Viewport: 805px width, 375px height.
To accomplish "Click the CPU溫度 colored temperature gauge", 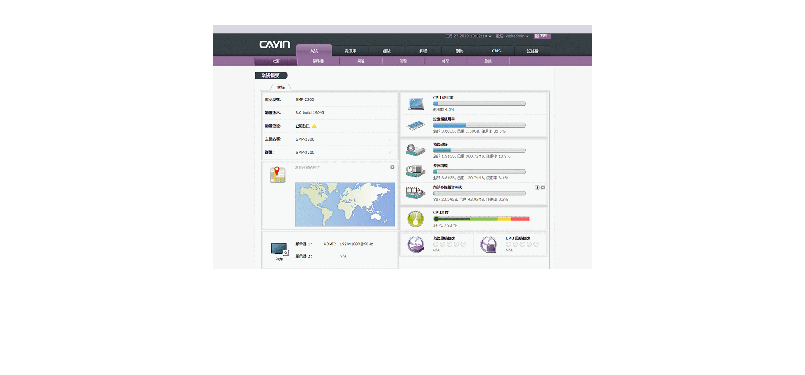I will (481, 219).
